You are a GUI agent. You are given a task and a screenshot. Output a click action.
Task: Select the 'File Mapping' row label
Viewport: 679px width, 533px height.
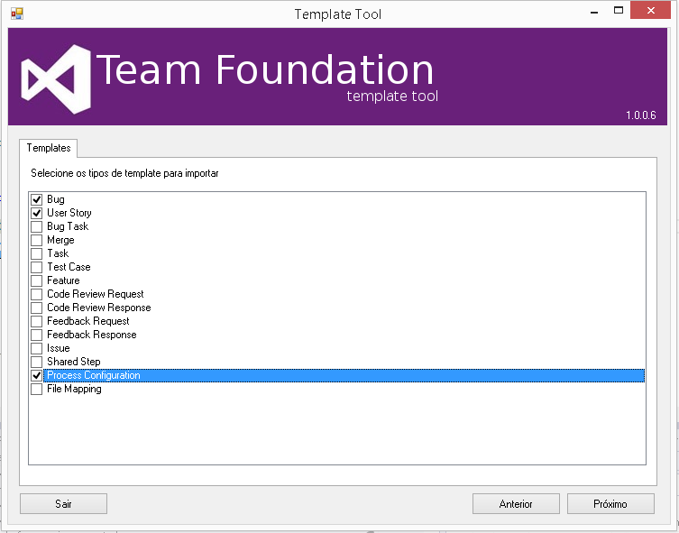[x=74, y=389]
